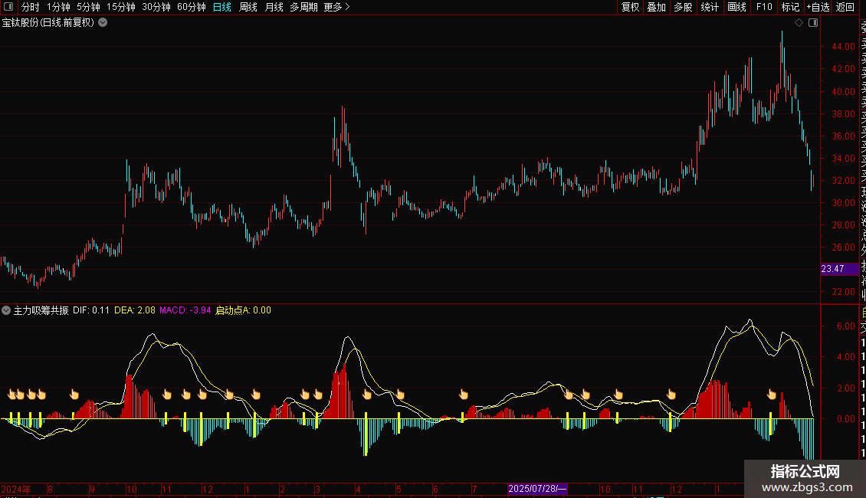Open F10 company info
This screenshot has width=866, height=498.
[x=764, y=7]
